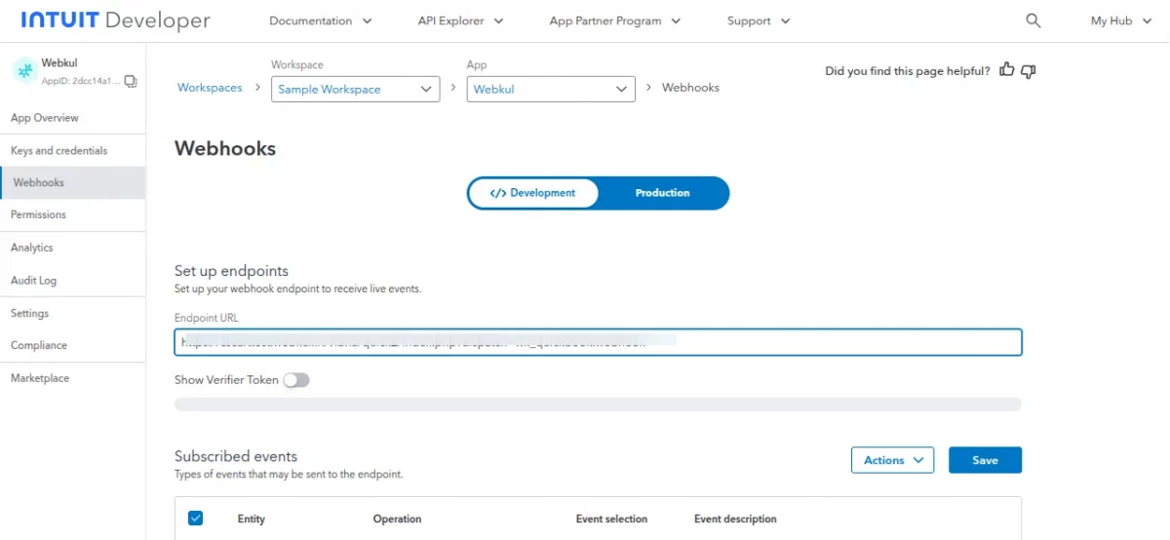This screenshot has height=540, width=1170.
Task: Click the Webkul app snowflake avatar
Action: tap(24, 70)
